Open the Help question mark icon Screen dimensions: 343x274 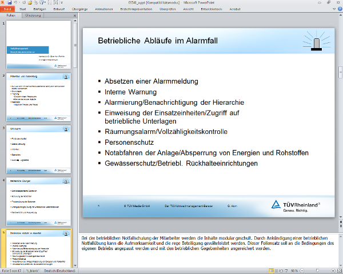339,10
